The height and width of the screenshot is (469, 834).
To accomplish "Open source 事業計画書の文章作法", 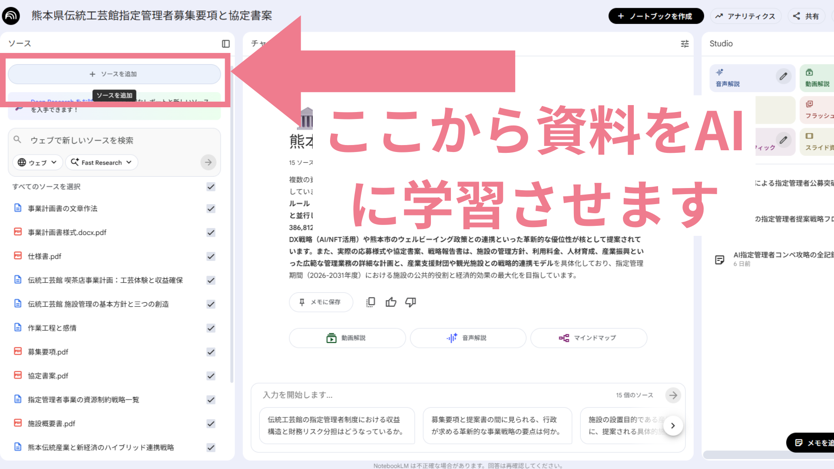I will point(63,209).
